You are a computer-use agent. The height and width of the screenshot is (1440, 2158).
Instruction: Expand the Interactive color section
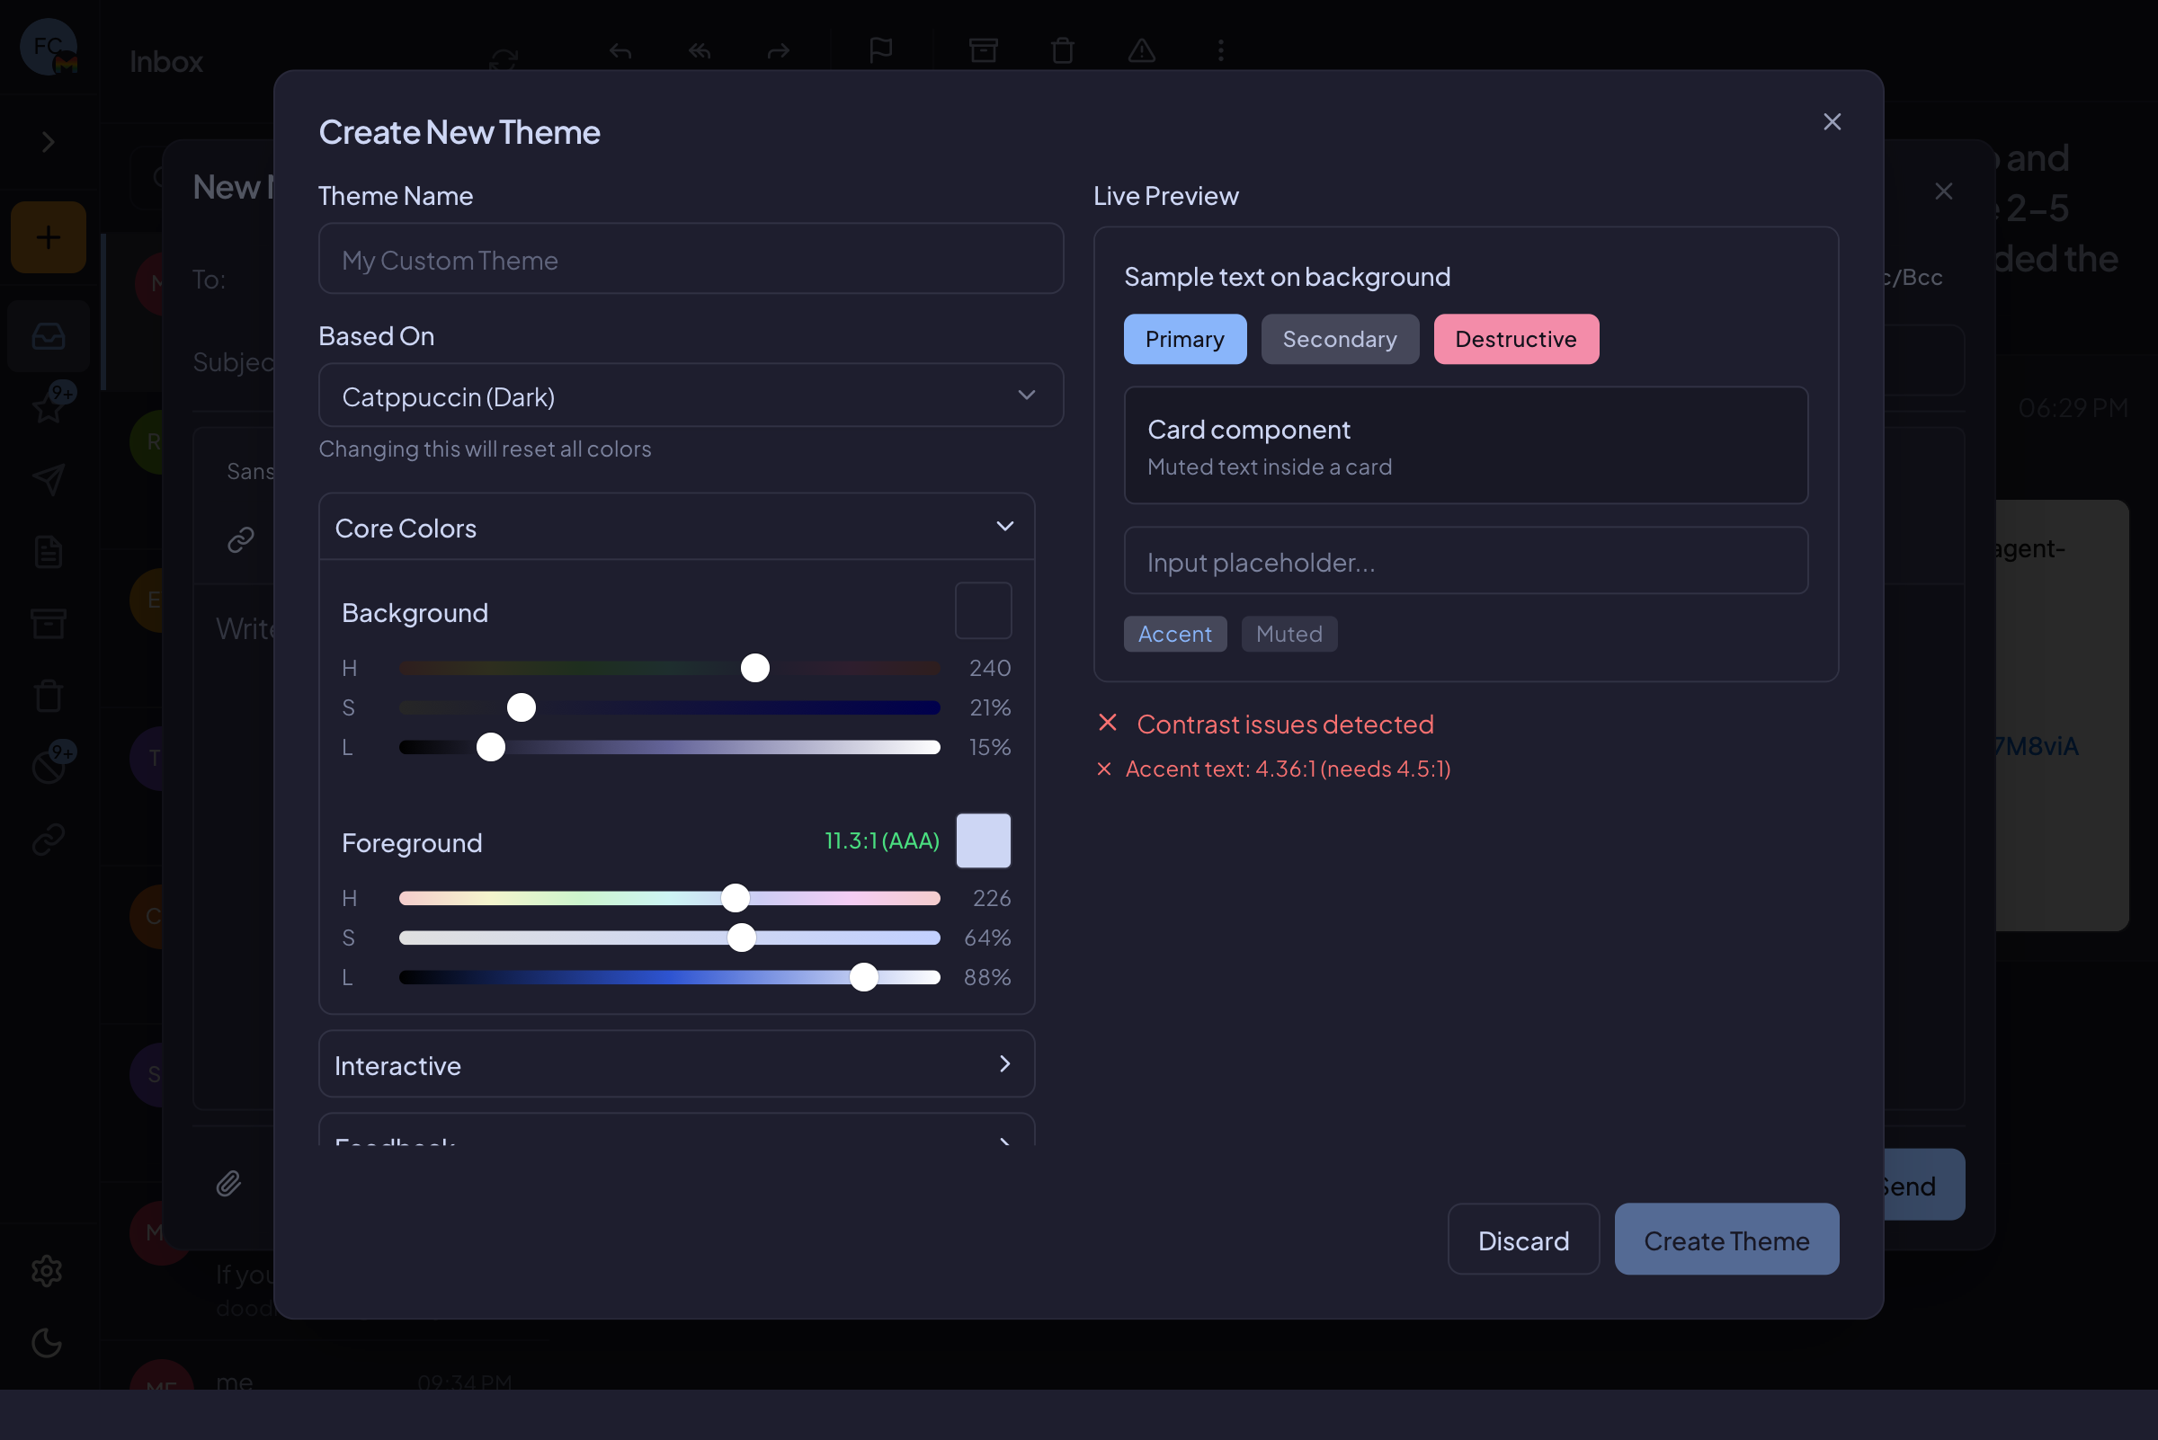click(675, 1064)
